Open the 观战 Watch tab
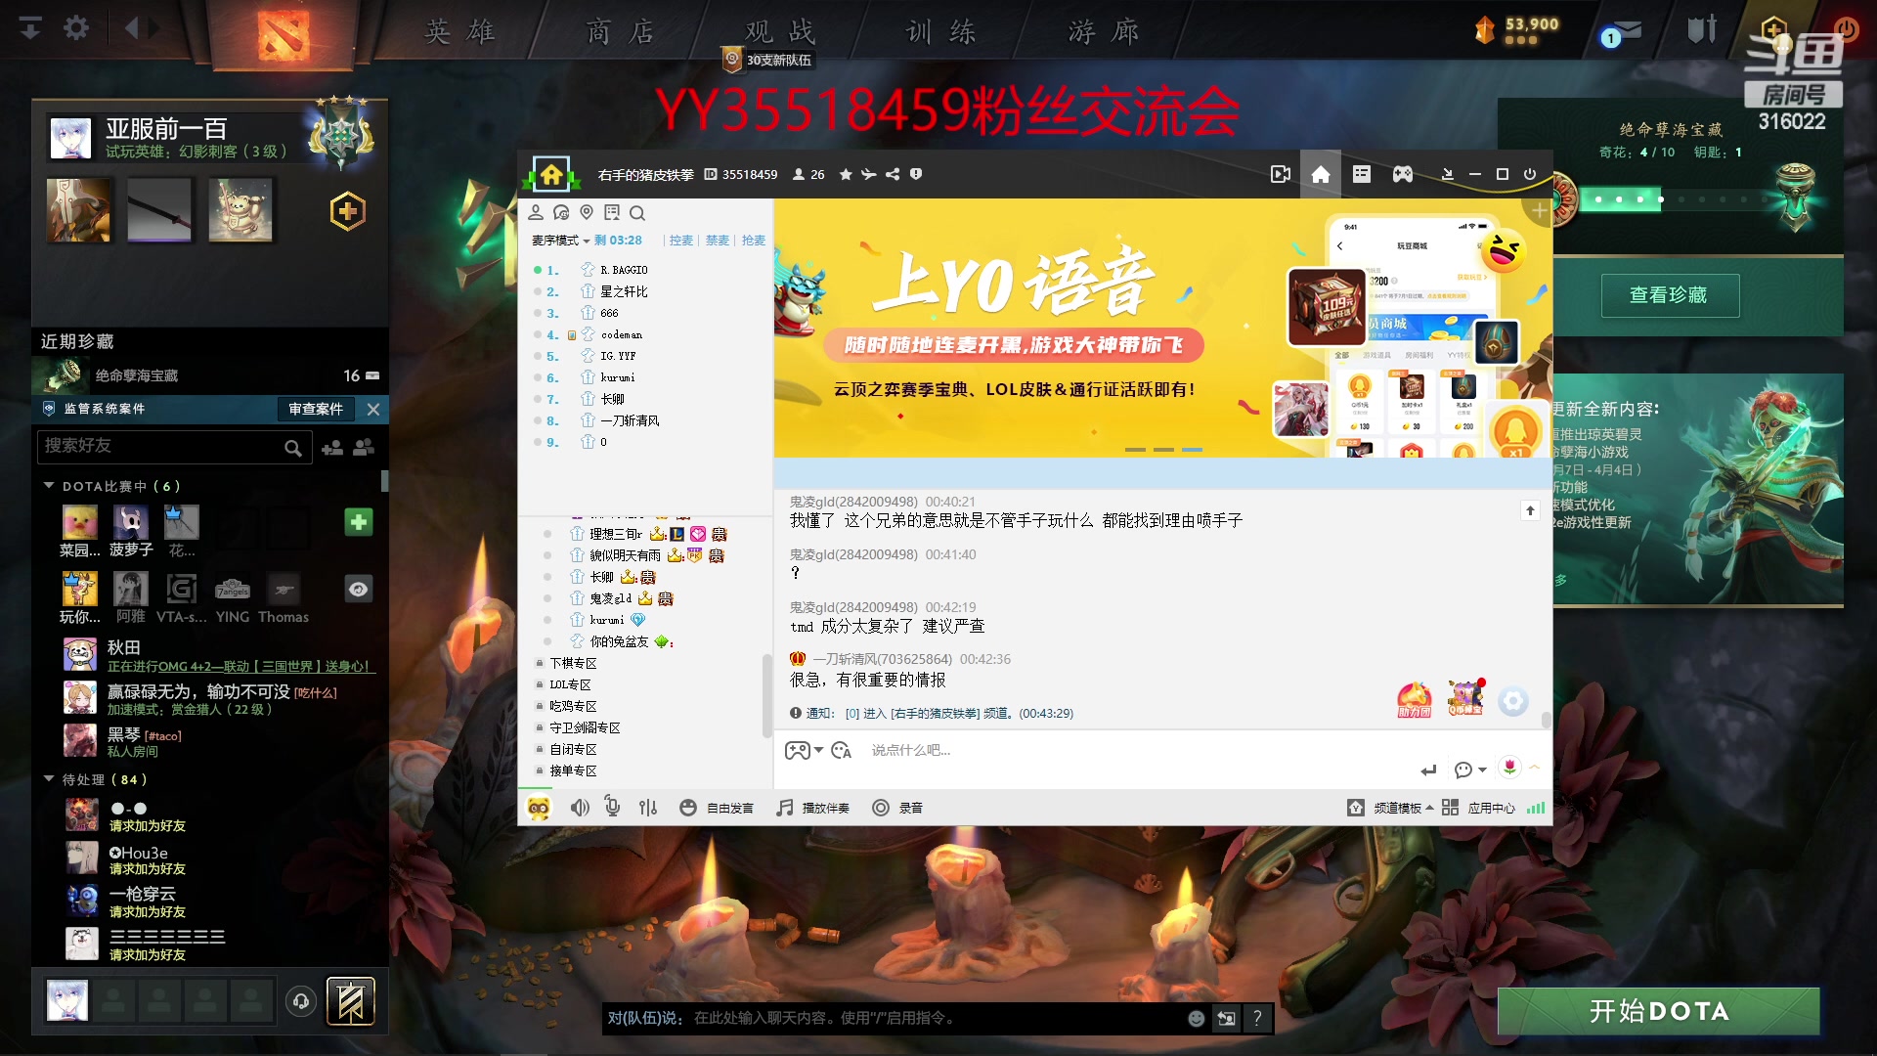The image size is (1877, 1056). point(780,32)
